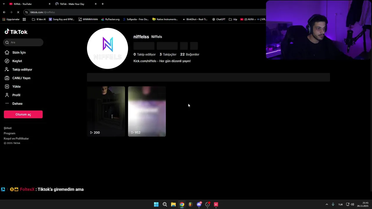372x209 pixels.
Task: Open the OBS icon in the taskbar
Action: point(208,204)
